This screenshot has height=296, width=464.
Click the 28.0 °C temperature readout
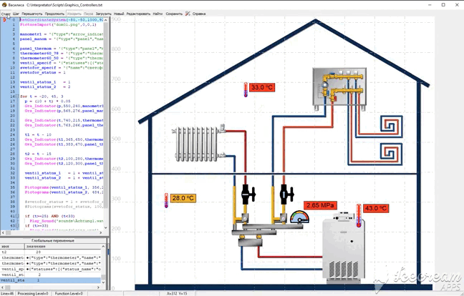click(x=183, y=198)
